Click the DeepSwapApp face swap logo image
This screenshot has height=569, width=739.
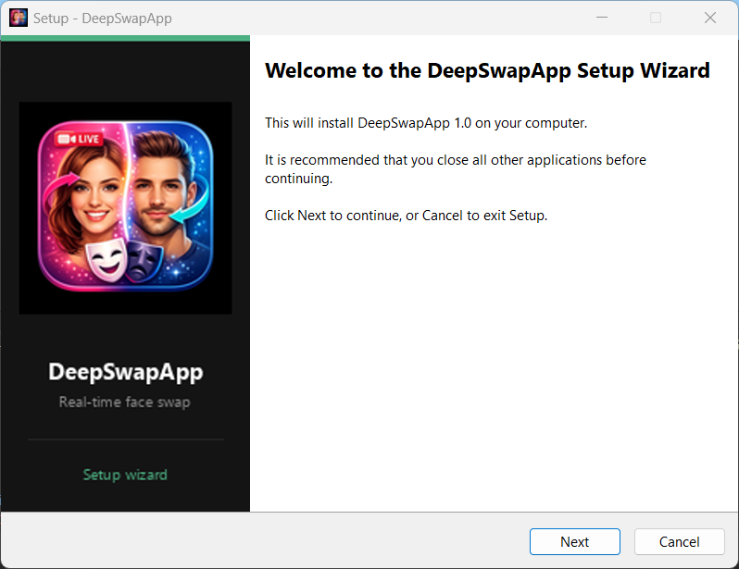click(125, 208)
